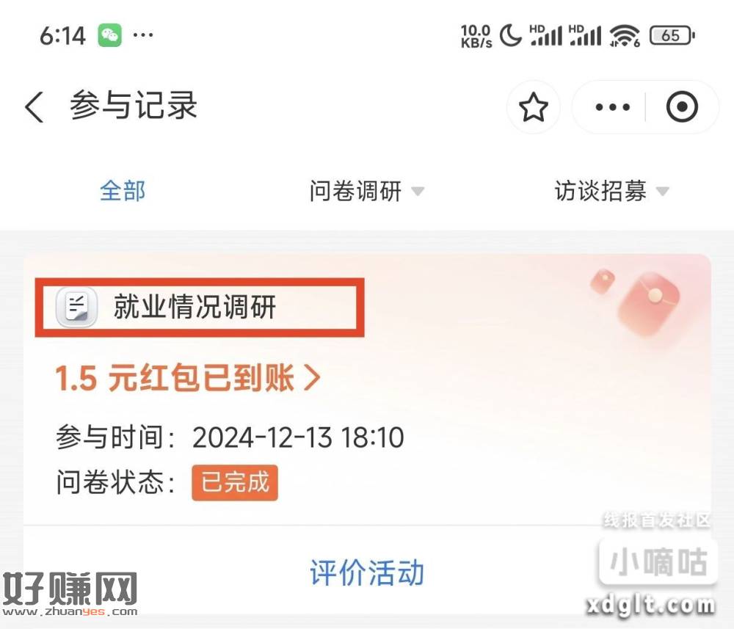
Task: Tap the mini program close circle icon
Action: (682, 107)
